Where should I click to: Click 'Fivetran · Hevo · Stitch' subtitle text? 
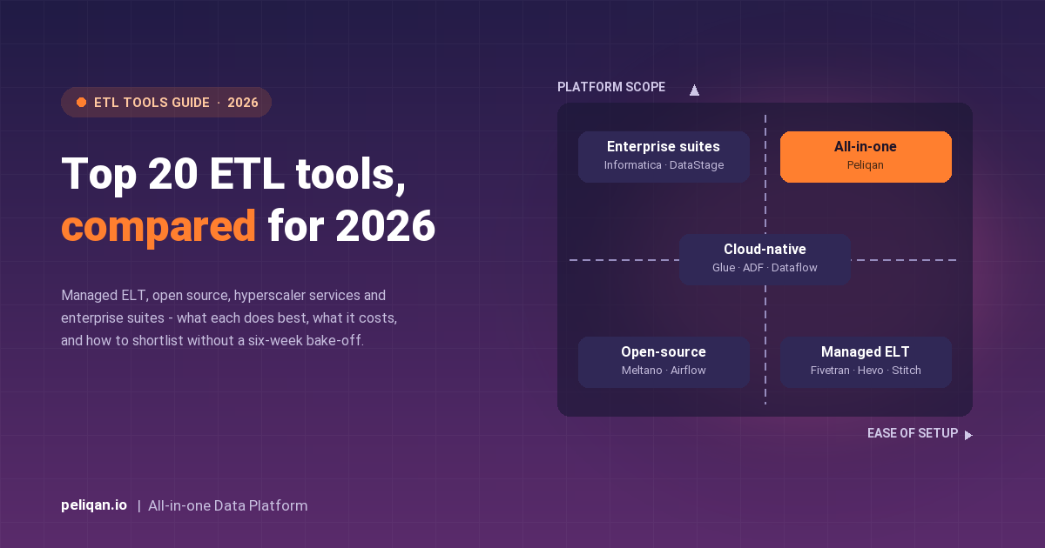[866, 371]
